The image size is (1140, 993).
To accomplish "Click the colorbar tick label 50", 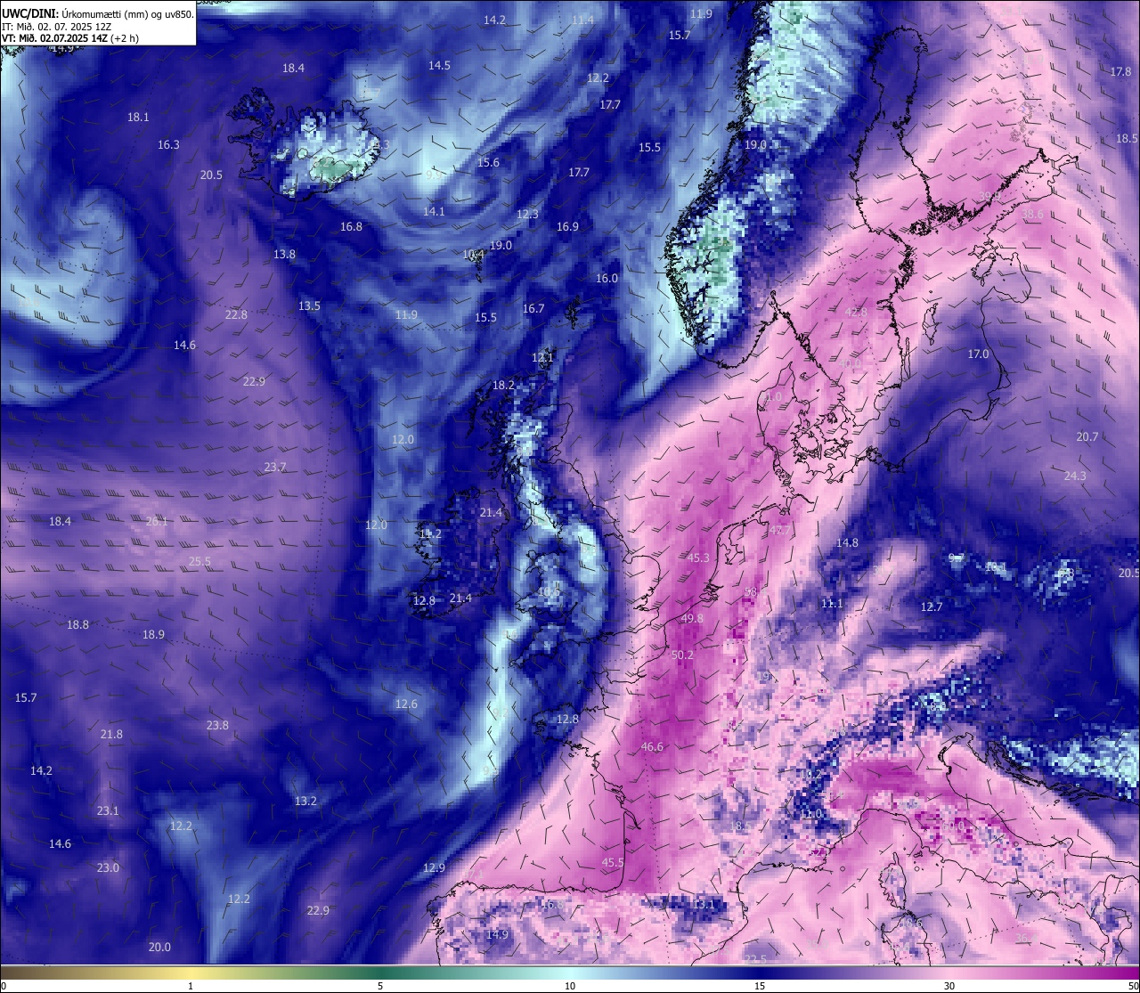I will coord(1132,986).
